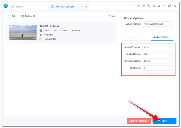Select the Audio Options tab
The height and width of the screenshot is (128, 181).
tap(161, 37)
